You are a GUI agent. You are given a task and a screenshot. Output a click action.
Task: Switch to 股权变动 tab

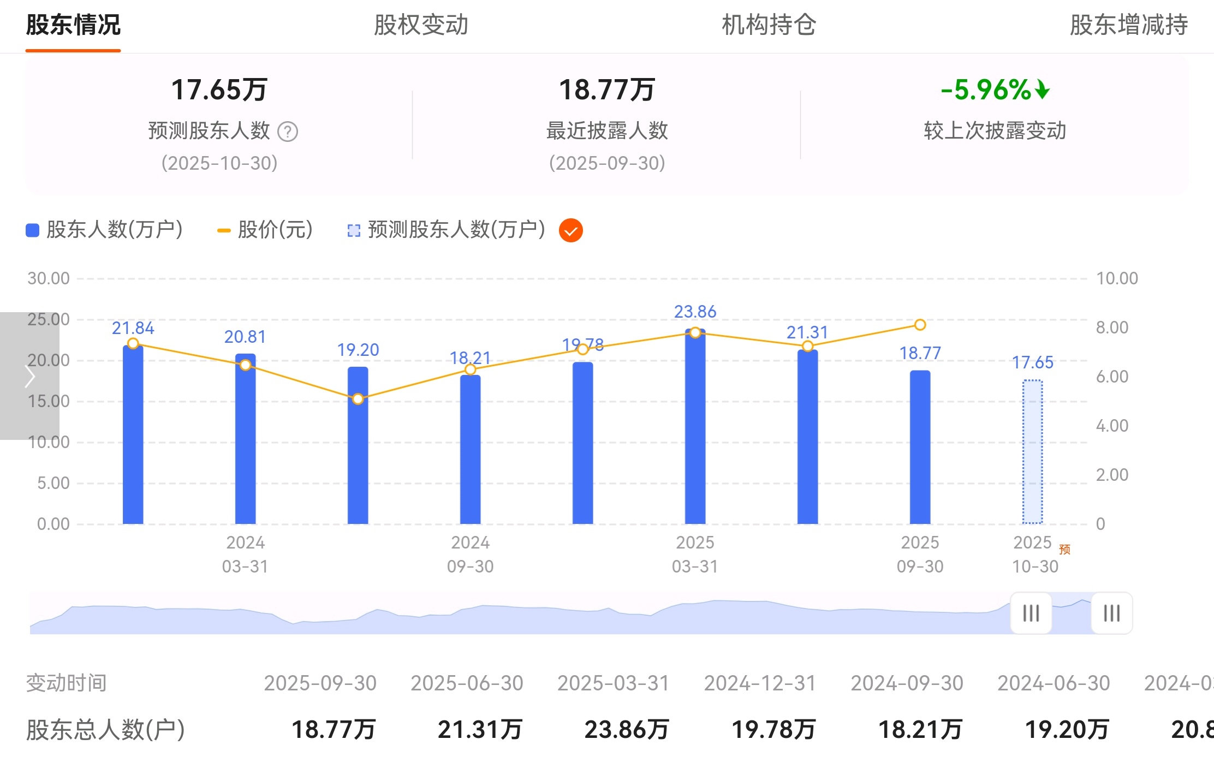(x=421, y=25)
